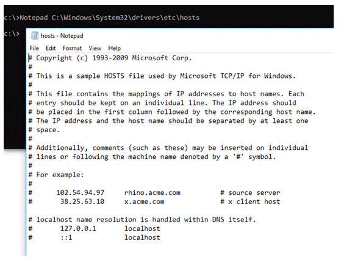This screenshot has height=260, width=355.
Task: Open the Format menu
Action: pos(72,48)
